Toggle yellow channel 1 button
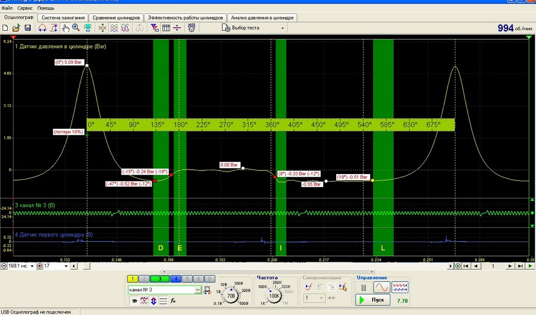This screenshot has height=315, width=536. click(x=132, y=279)
